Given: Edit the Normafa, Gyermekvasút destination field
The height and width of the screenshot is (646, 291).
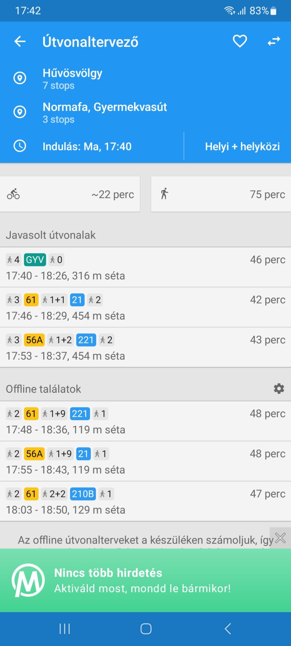Looking at the screenshot, I should 104,112.
